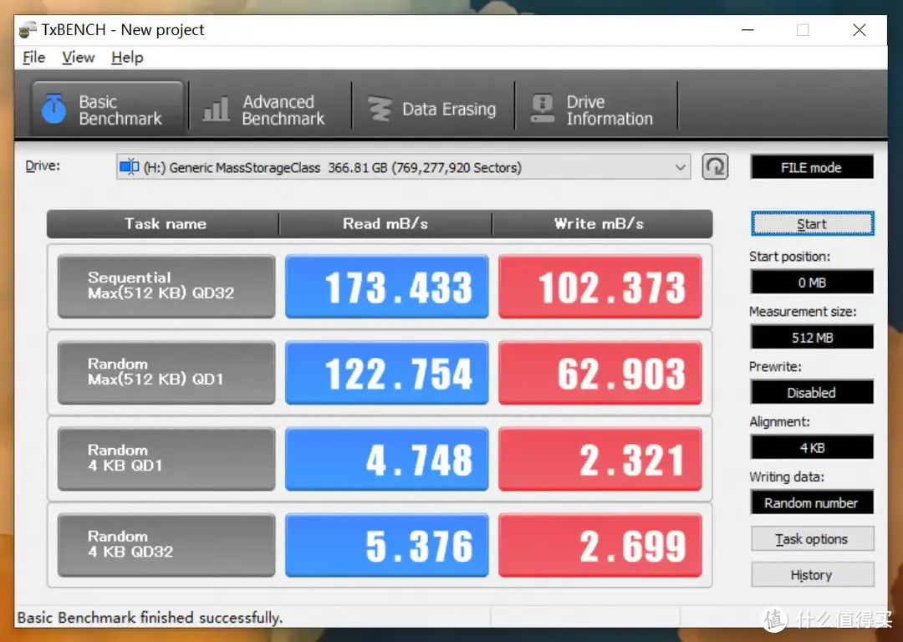Click the sequential write result 102.373

600,286
